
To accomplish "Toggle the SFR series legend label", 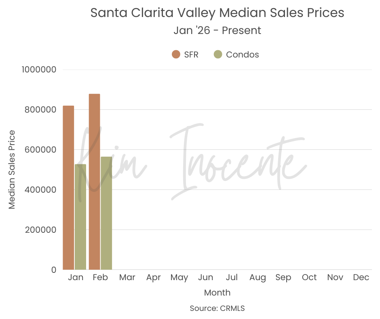I will 191,54.
